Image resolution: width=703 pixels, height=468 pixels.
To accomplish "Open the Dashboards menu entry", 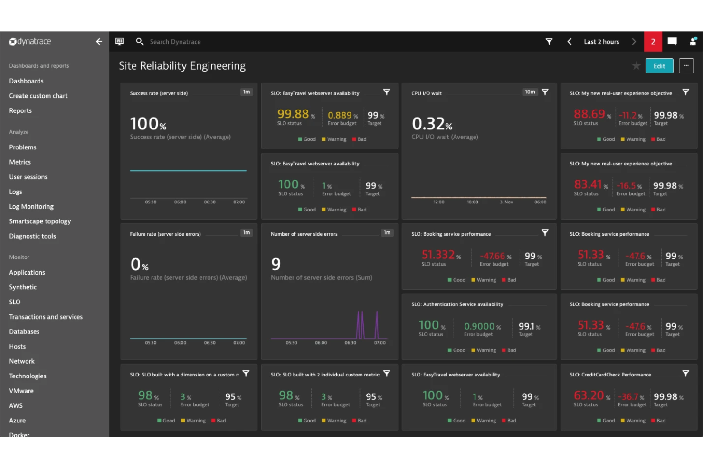I will (26, 81).
